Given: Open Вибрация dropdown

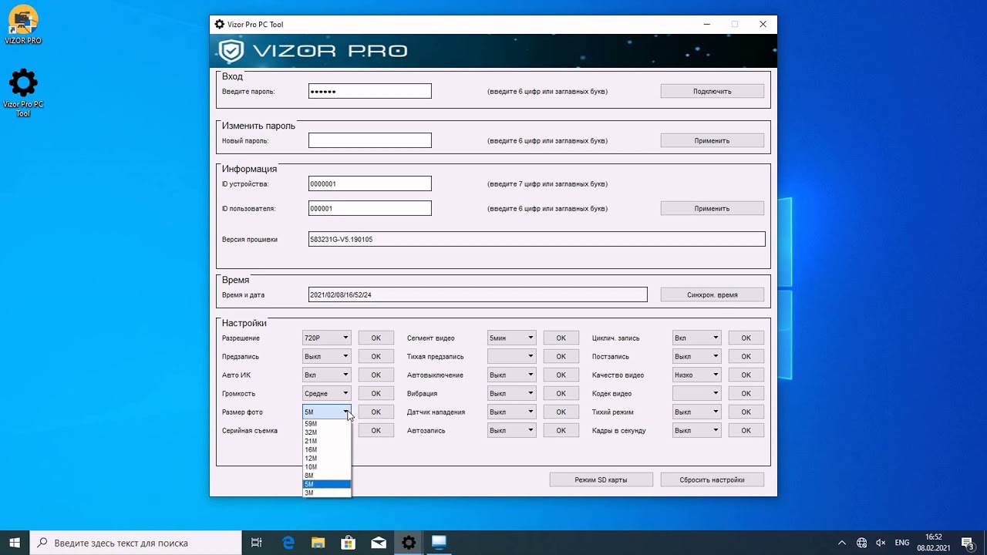Looking at the screenshot, I should pyautogui.click(x=512, y=393).
